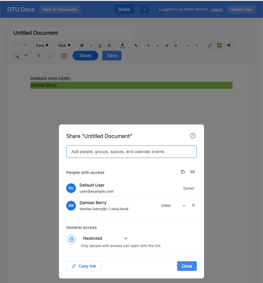Screen dimensions: 263x283
Task: Toggle italic formatting button
Action: tap(91, 46)
